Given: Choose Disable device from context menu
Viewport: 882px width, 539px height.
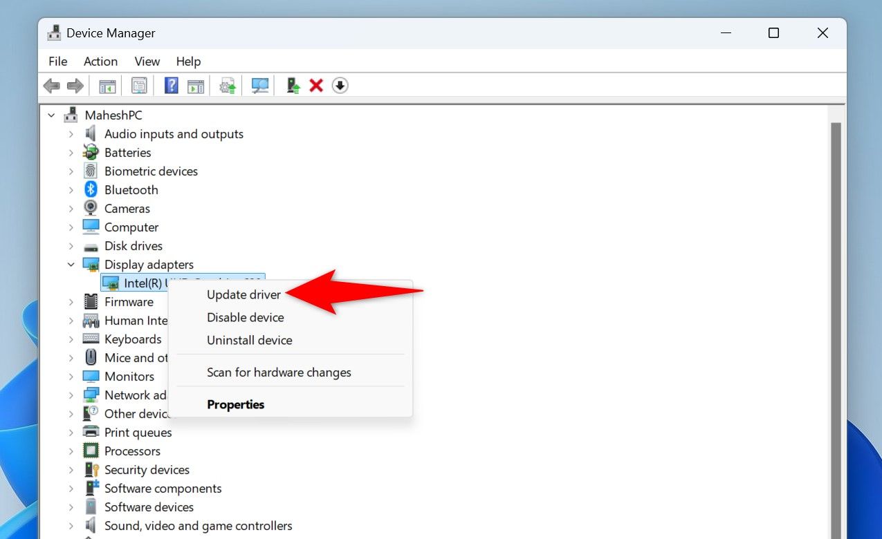Looking at the screenshot, I should [291, 317].
